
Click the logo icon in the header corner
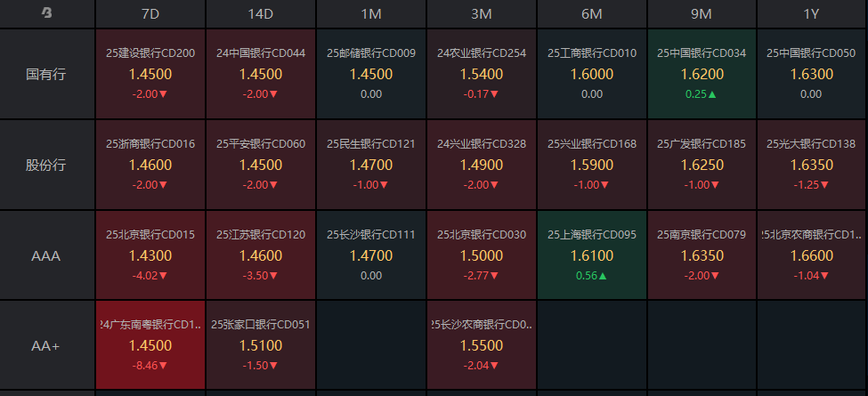(x=47, y=13)
